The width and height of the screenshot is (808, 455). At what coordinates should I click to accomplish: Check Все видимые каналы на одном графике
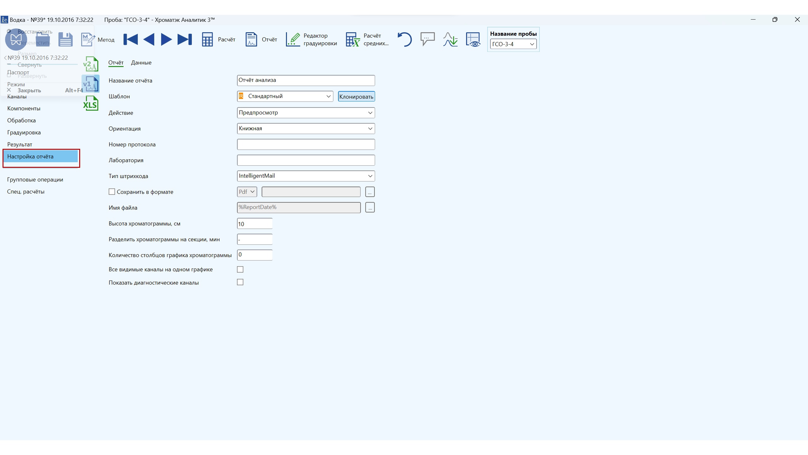click(240, 270)
